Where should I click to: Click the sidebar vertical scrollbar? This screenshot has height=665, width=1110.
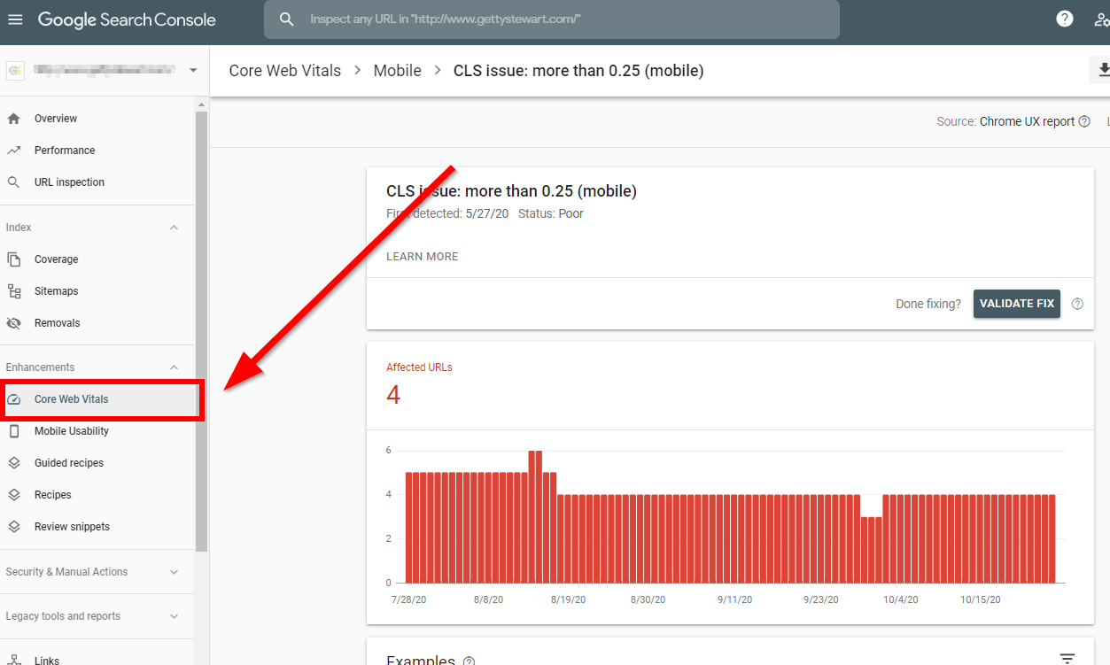click(x=202, y=332)
